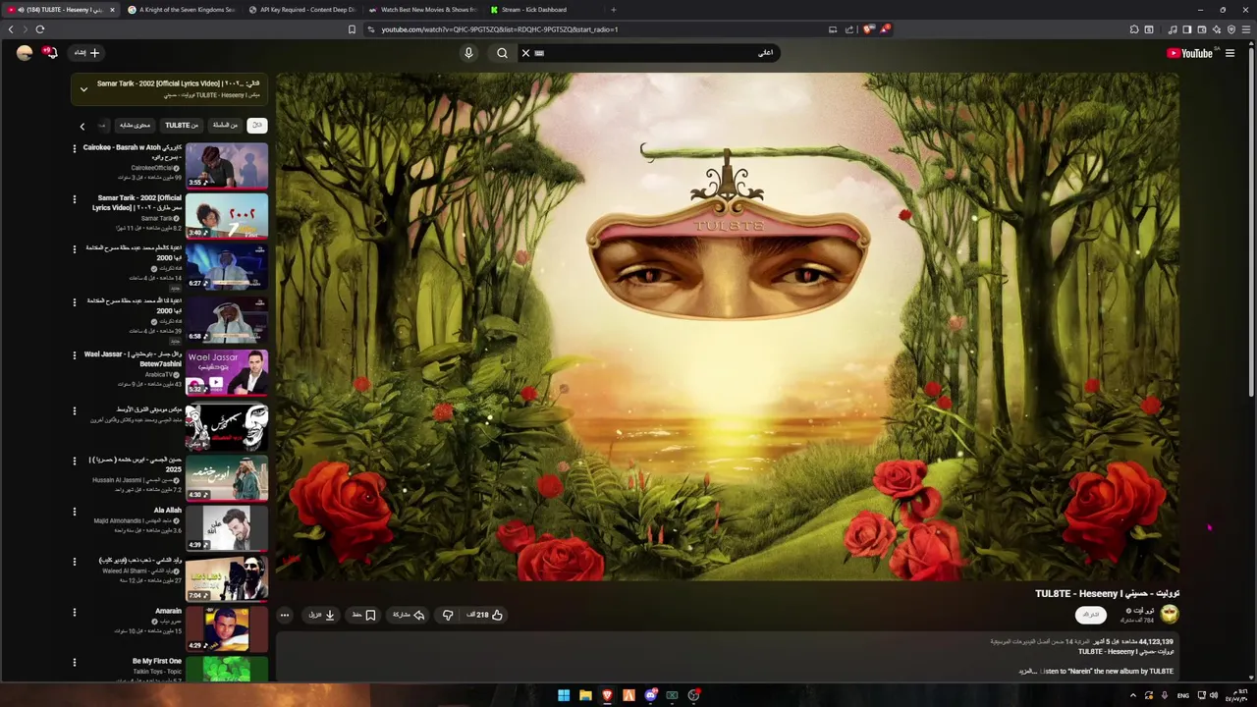1257x707 pixels.
Task: Collapse the mix playlist panel chevron
Action: [x=83, y=89]
